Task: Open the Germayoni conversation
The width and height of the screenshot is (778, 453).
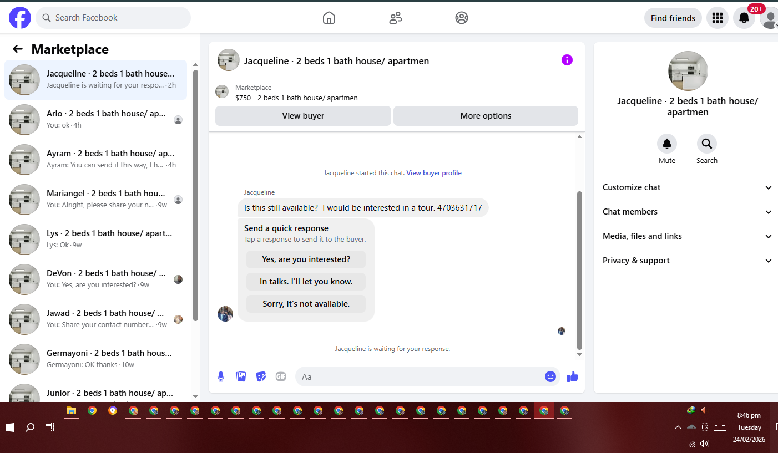Action: coord(95,359)
